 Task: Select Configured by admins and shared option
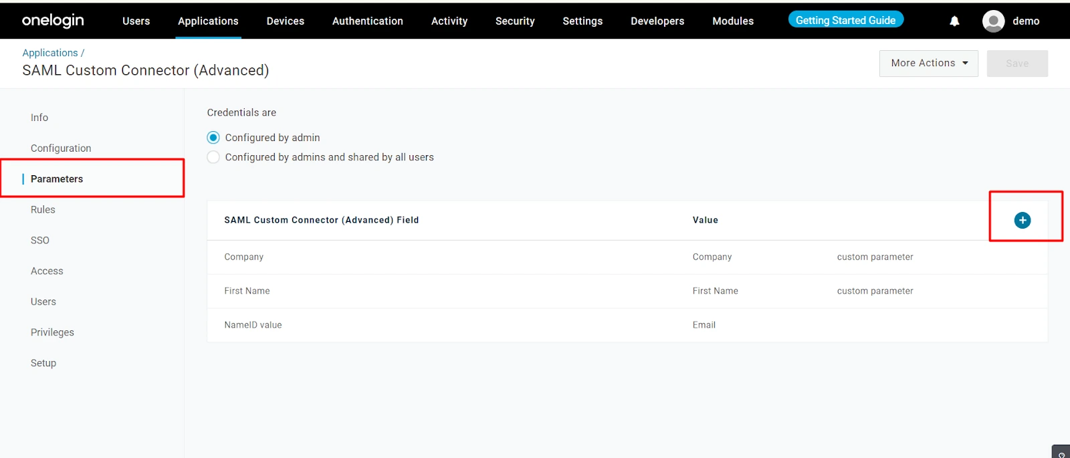tap(213, 157)
